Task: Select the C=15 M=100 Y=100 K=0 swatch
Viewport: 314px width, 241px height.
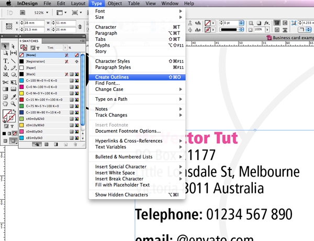Action: (x=49, y=100)
